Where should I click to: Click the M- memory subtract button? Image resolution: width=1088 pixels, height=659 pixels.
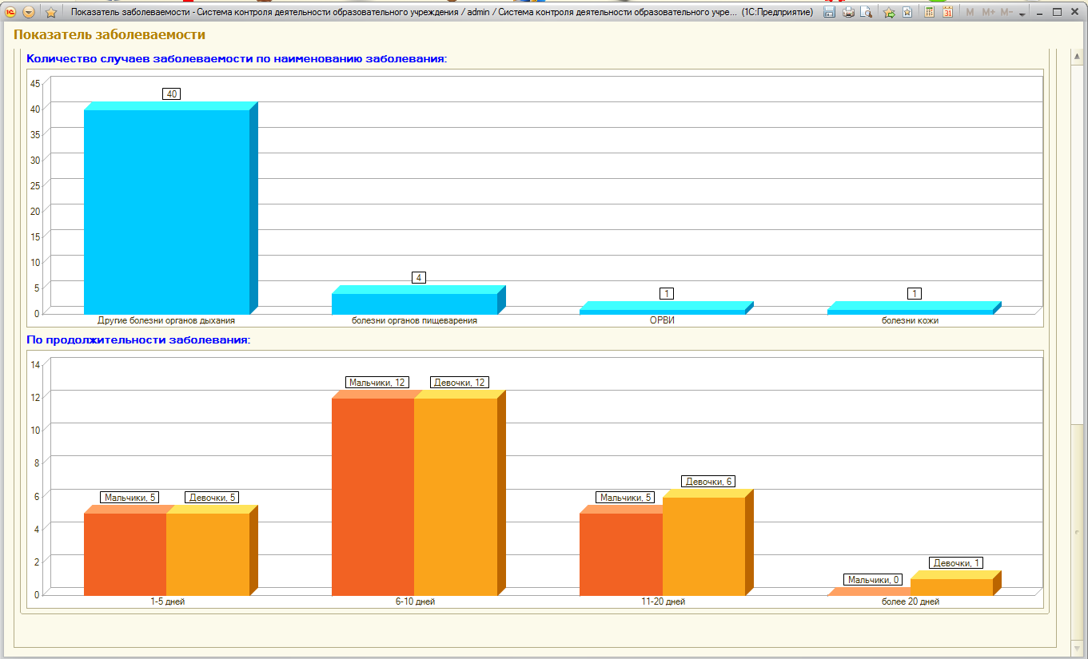tap(1006, 12)
